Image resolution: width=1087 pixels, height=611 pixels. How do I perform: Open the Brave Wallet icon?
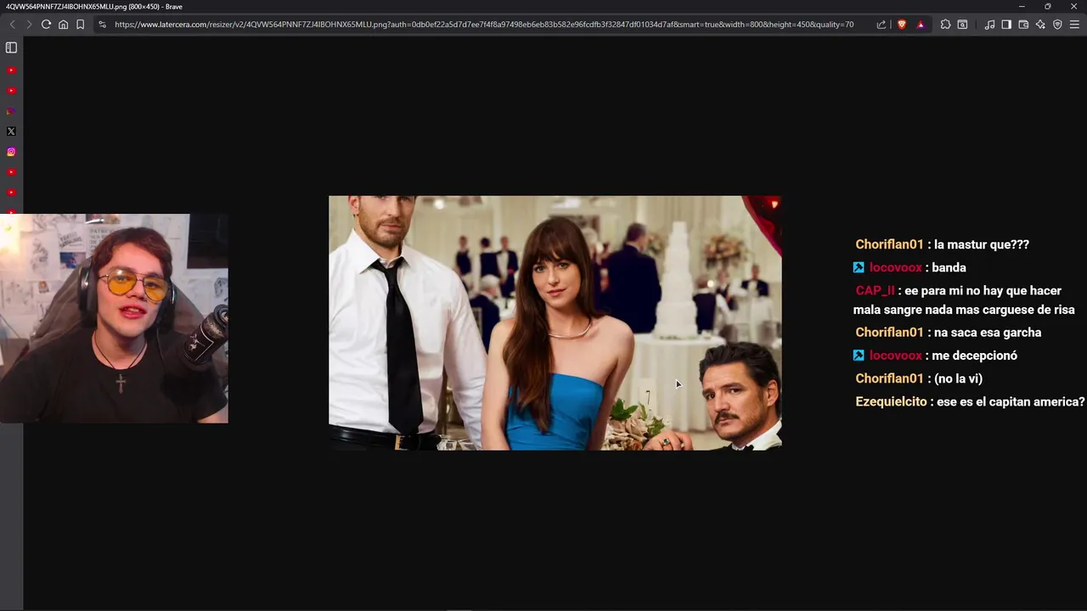tap(1023, 25)
